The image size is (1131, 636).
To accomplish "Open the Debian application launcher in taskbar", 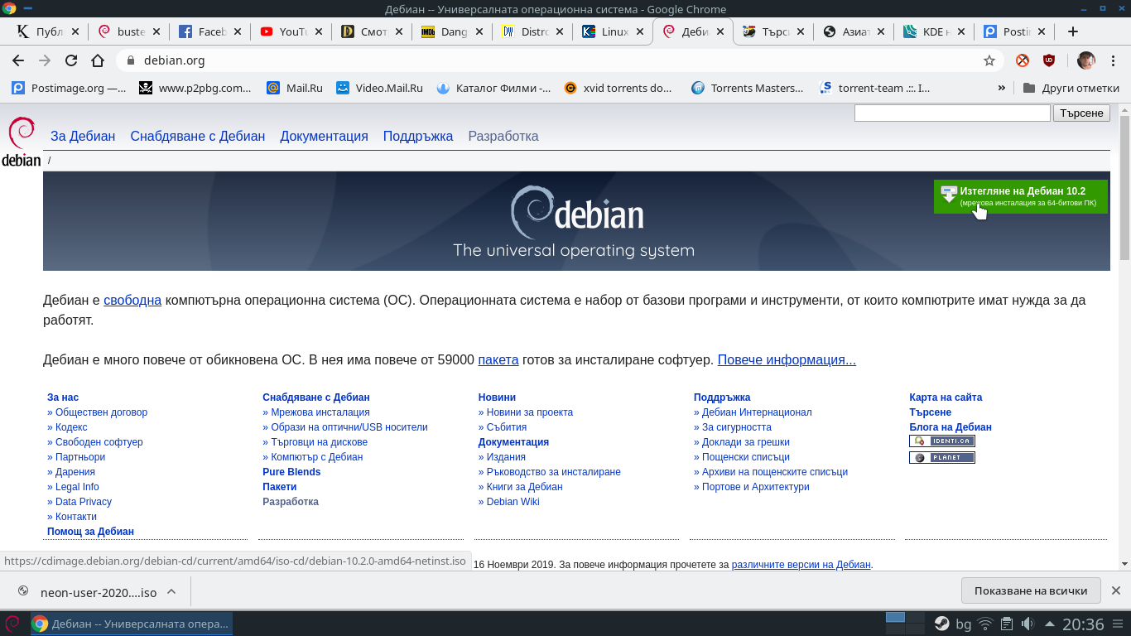I will coord(13,624).
